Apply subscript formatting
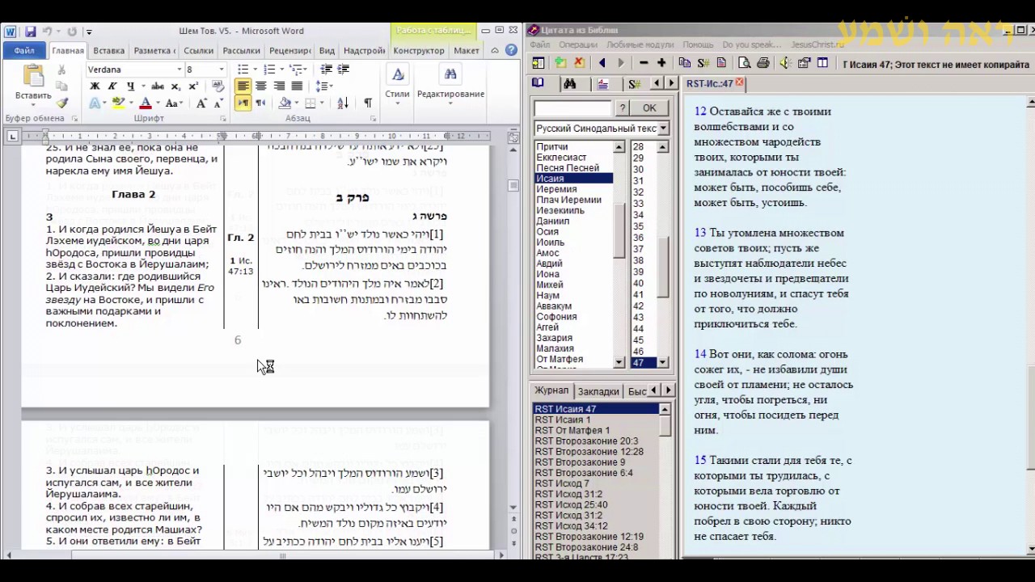Screen dimensions: 1035x582 pos(175,86)
